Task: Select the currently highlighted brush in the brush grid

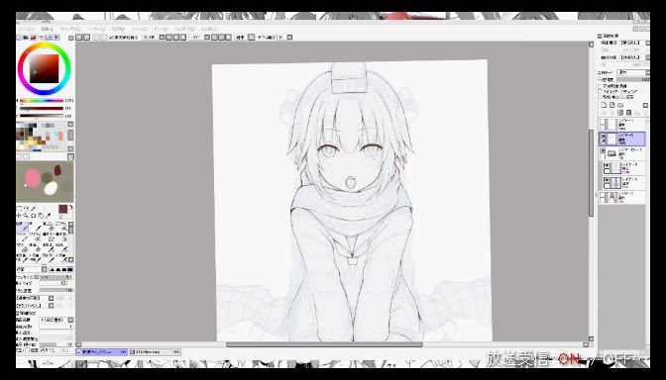Action: pos(23,227)
